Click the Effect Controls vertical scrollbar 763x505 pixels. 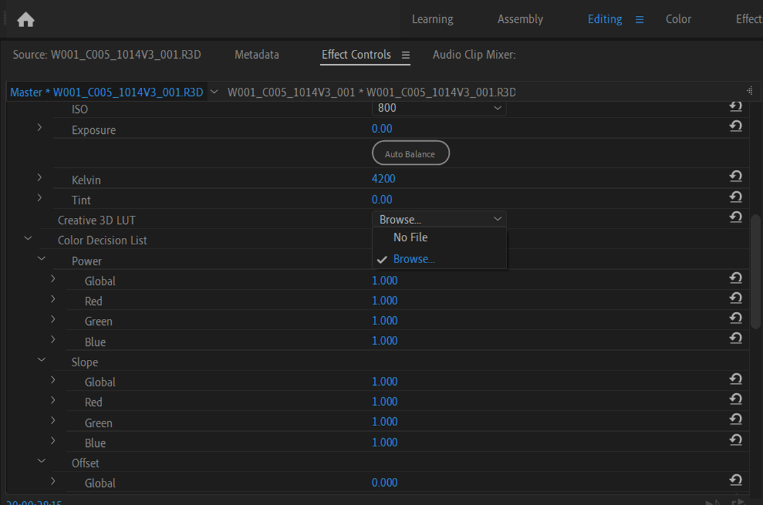coord(756,271)
